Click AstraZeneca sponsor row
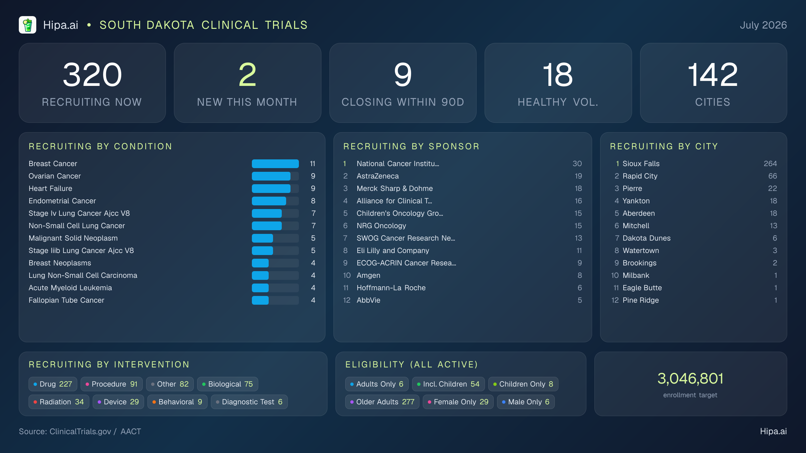Viewport: 806px width, 453px height. 462,176
